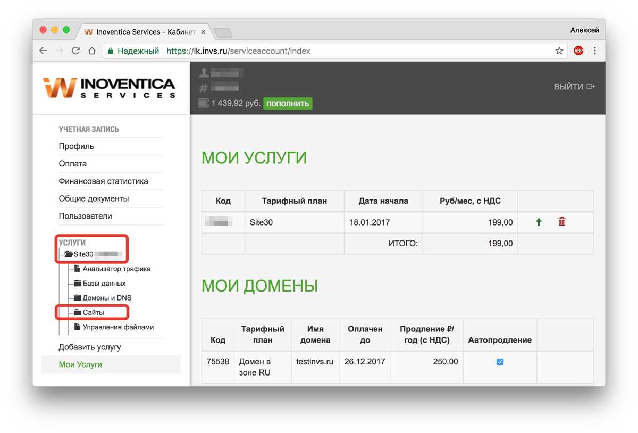
Task: Open Общие документы
Action: 94,199
